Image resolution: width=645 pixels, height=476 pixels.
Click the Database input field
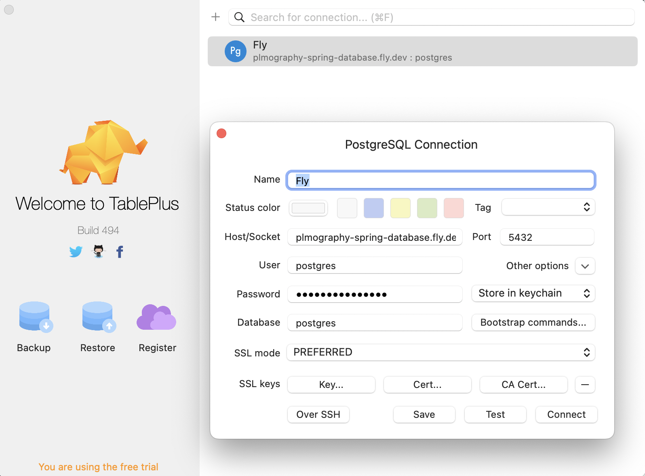(375, 323)
